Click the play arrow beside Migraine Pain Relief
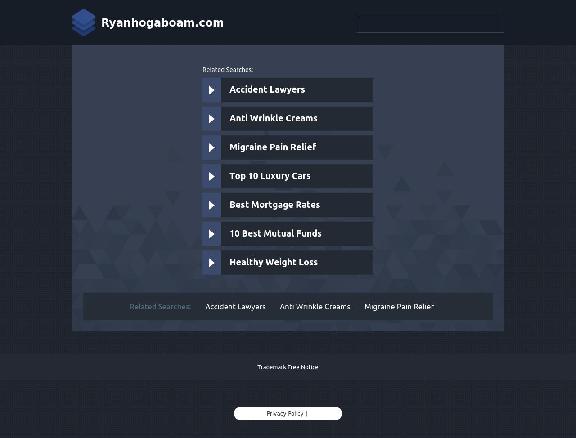This screenshot has width=576, height=438. (x=211, y=147)
